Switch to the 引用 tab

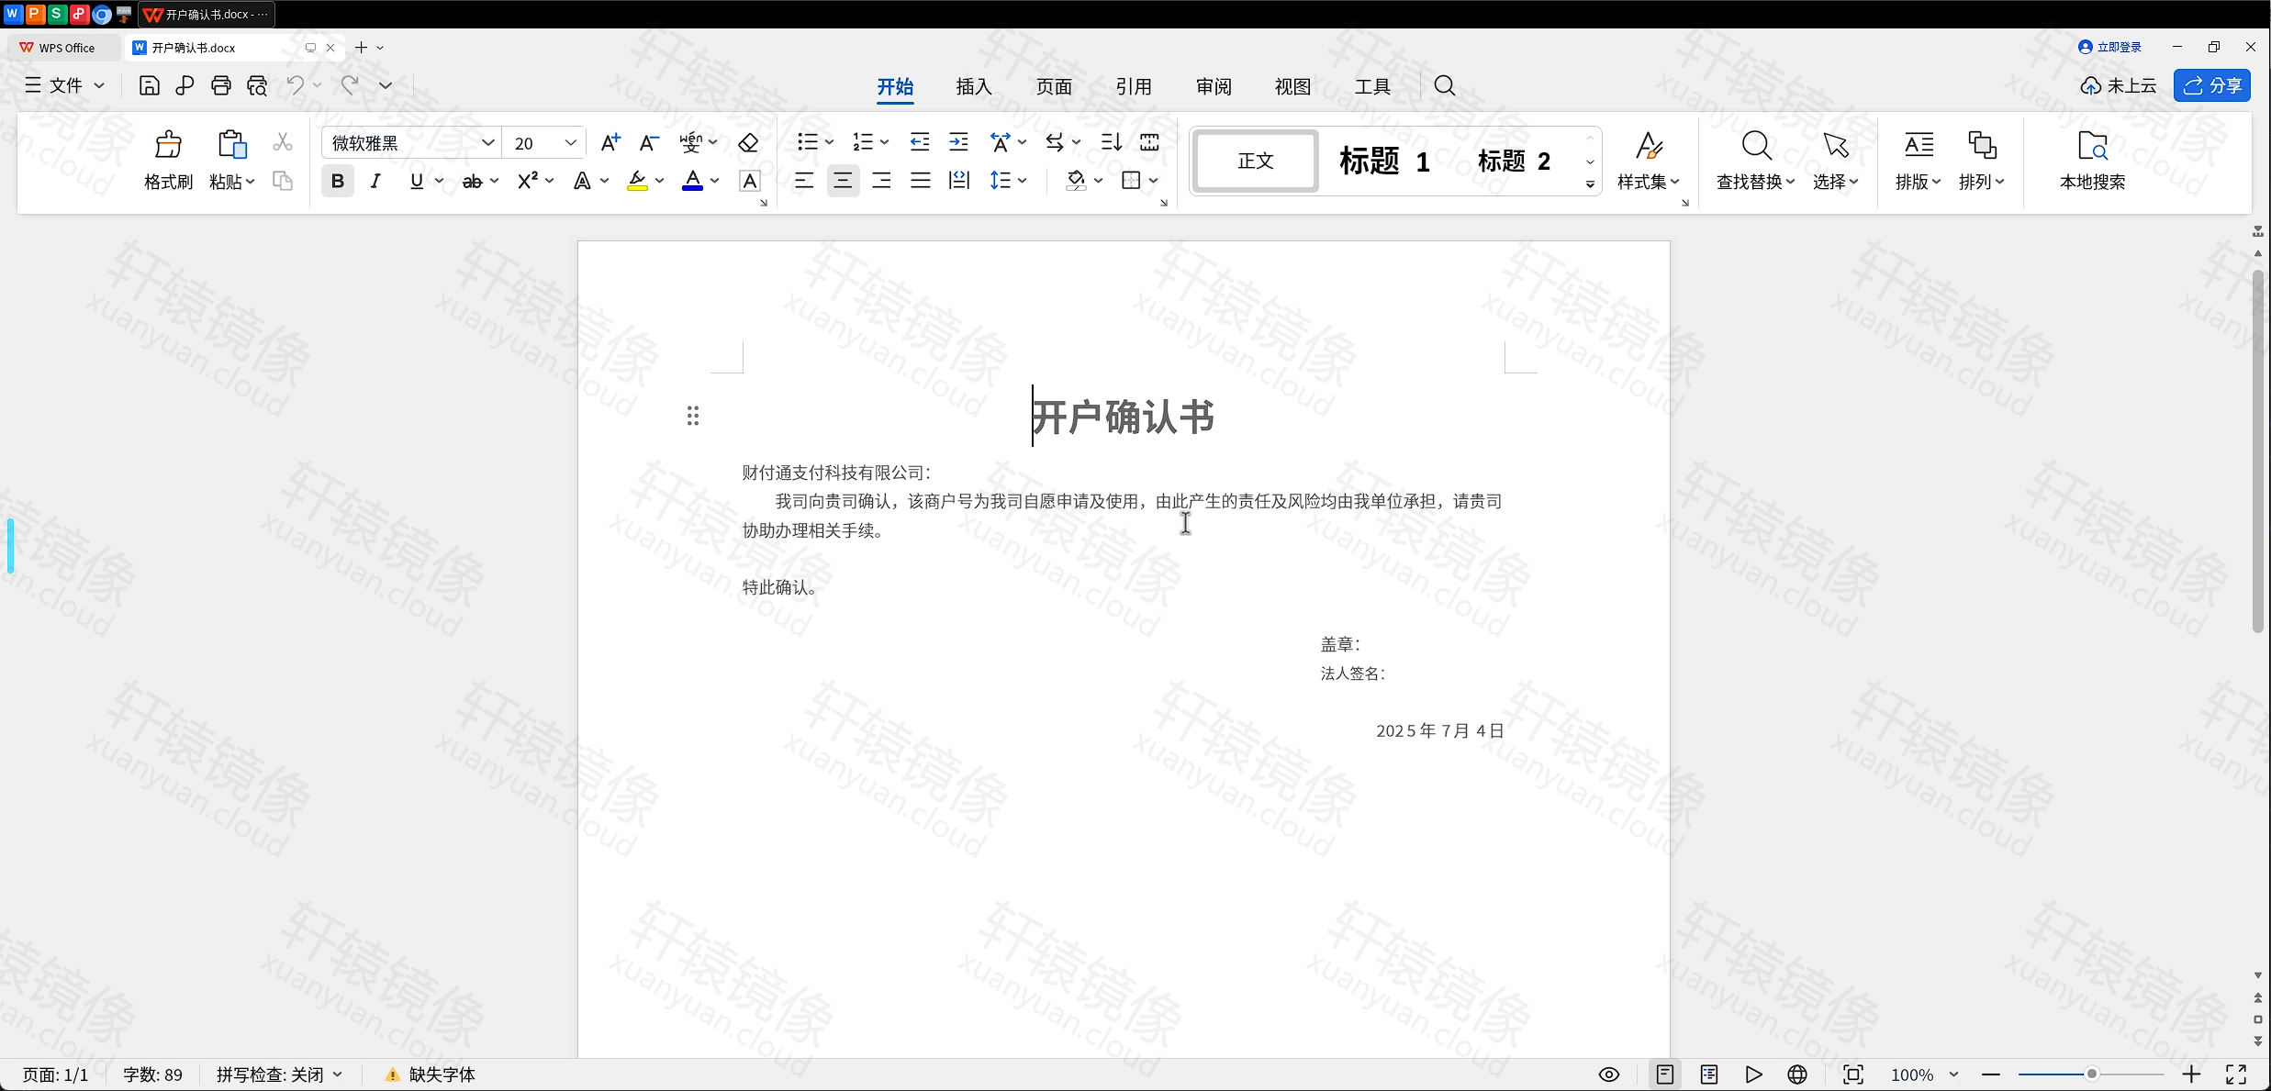(1134, 86)
